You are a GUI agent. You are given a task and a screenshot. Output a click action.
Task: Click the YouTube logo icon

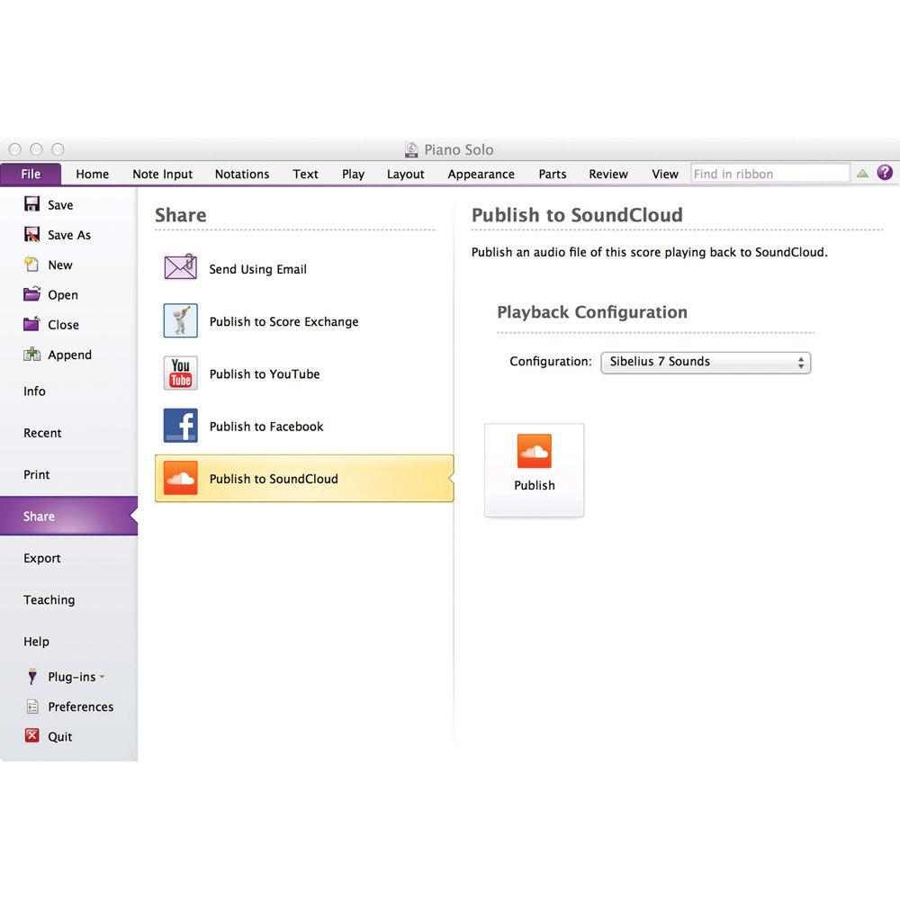(180, 373)
